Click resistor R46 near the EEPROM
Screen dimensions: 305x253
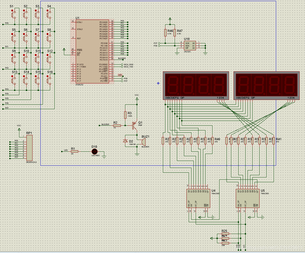(165, 33)
